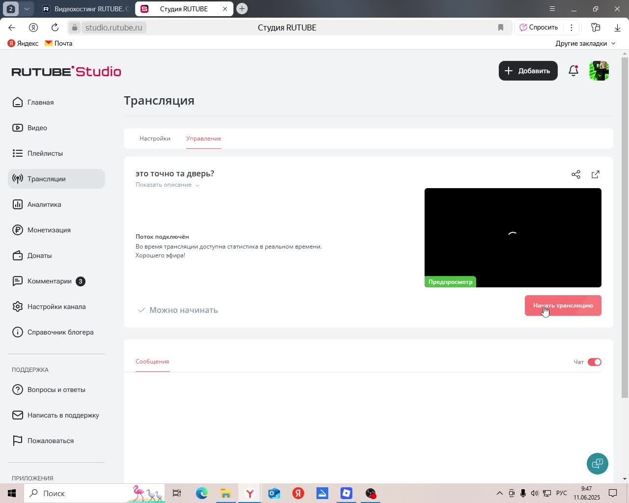Open Справочник блогера
This screenshot has height=503, width=629.
point(57,332)
